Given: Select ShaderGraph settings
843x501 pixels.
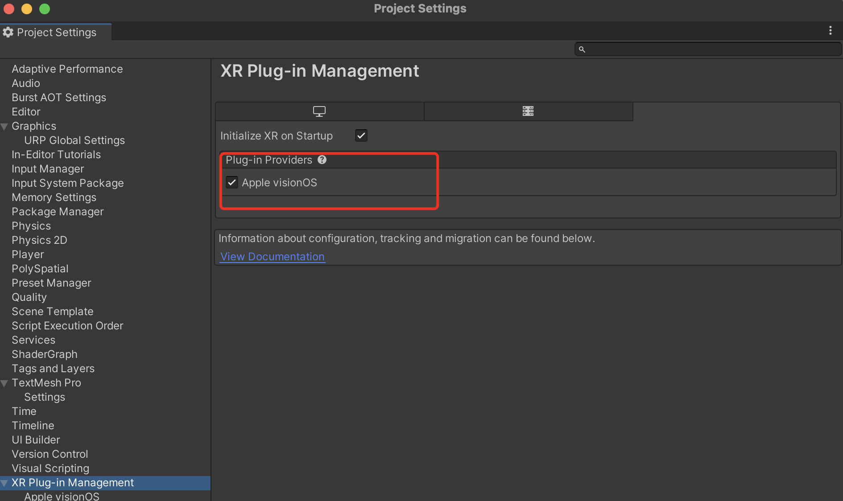Looking at the screenshot, I should (x=45, y=354).
